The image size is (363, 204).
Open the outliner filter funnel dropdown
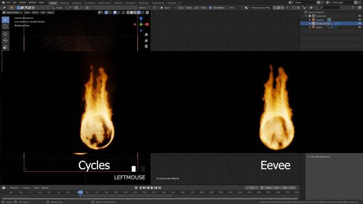(354, 7)
